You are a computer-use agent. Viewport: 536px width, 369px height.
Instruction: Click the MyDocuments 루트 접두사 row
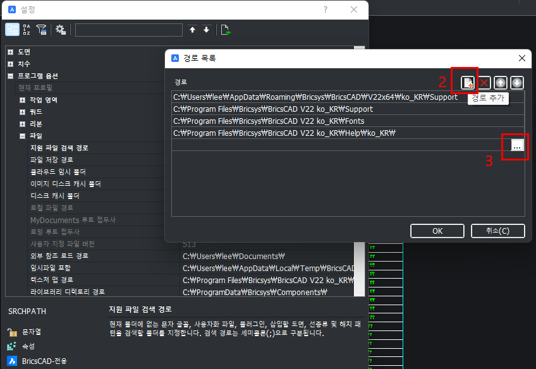(x=97, y=220)
